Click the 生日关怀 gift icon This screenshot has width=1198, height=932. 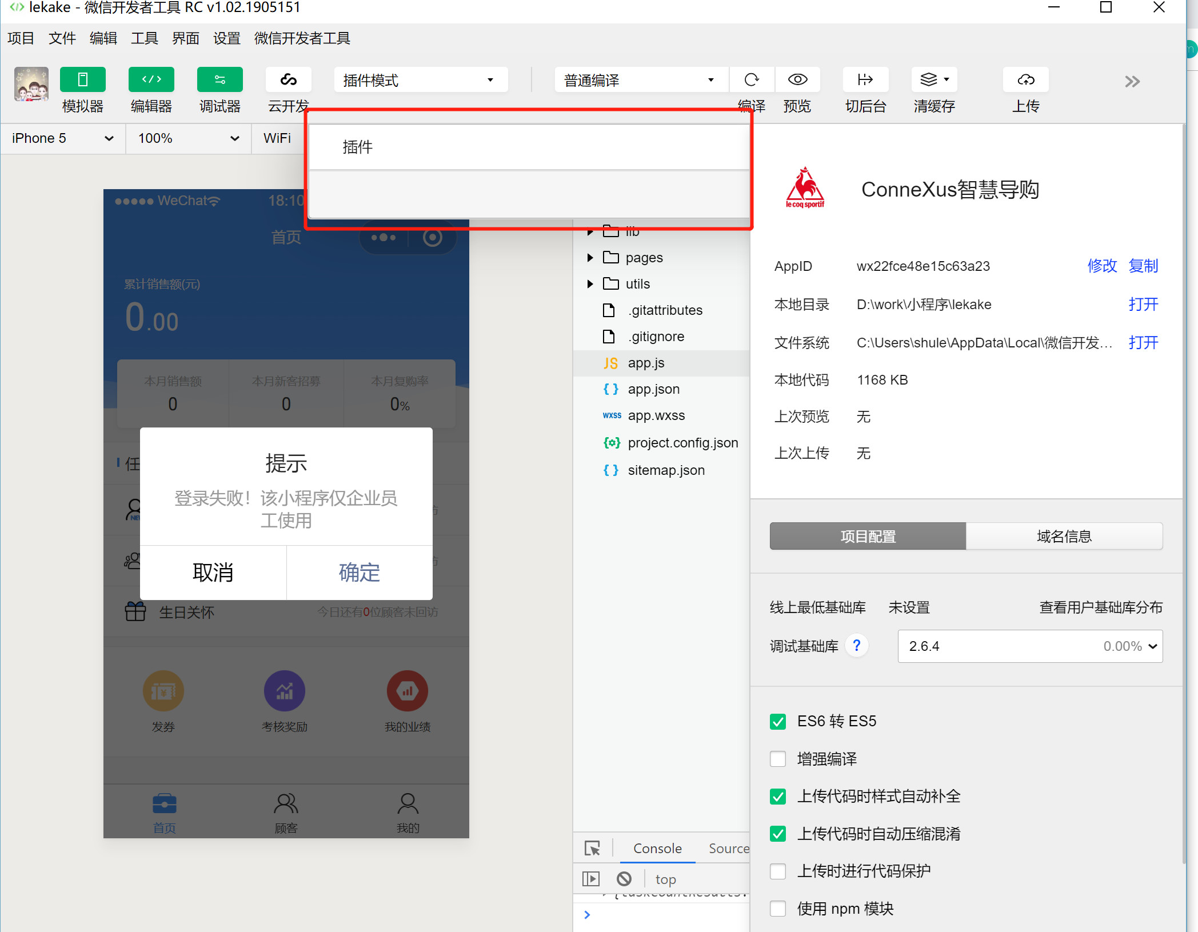tap(135, 611)
